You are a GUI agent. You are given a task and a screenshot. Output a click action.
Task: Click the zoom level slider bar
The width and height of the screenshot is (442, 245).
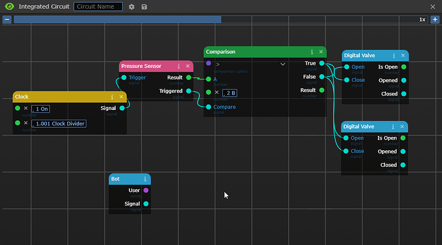click(221, 19)
